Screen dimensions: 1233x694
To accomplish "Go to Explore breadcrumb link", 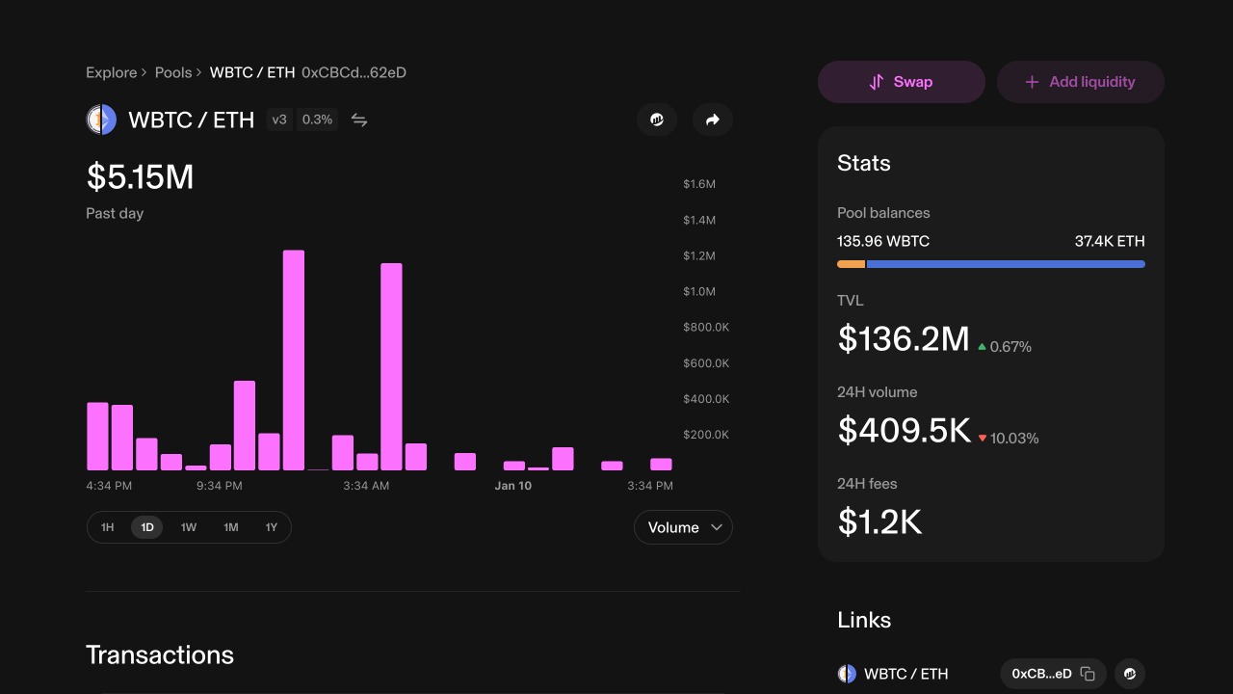I will [112, 72].
